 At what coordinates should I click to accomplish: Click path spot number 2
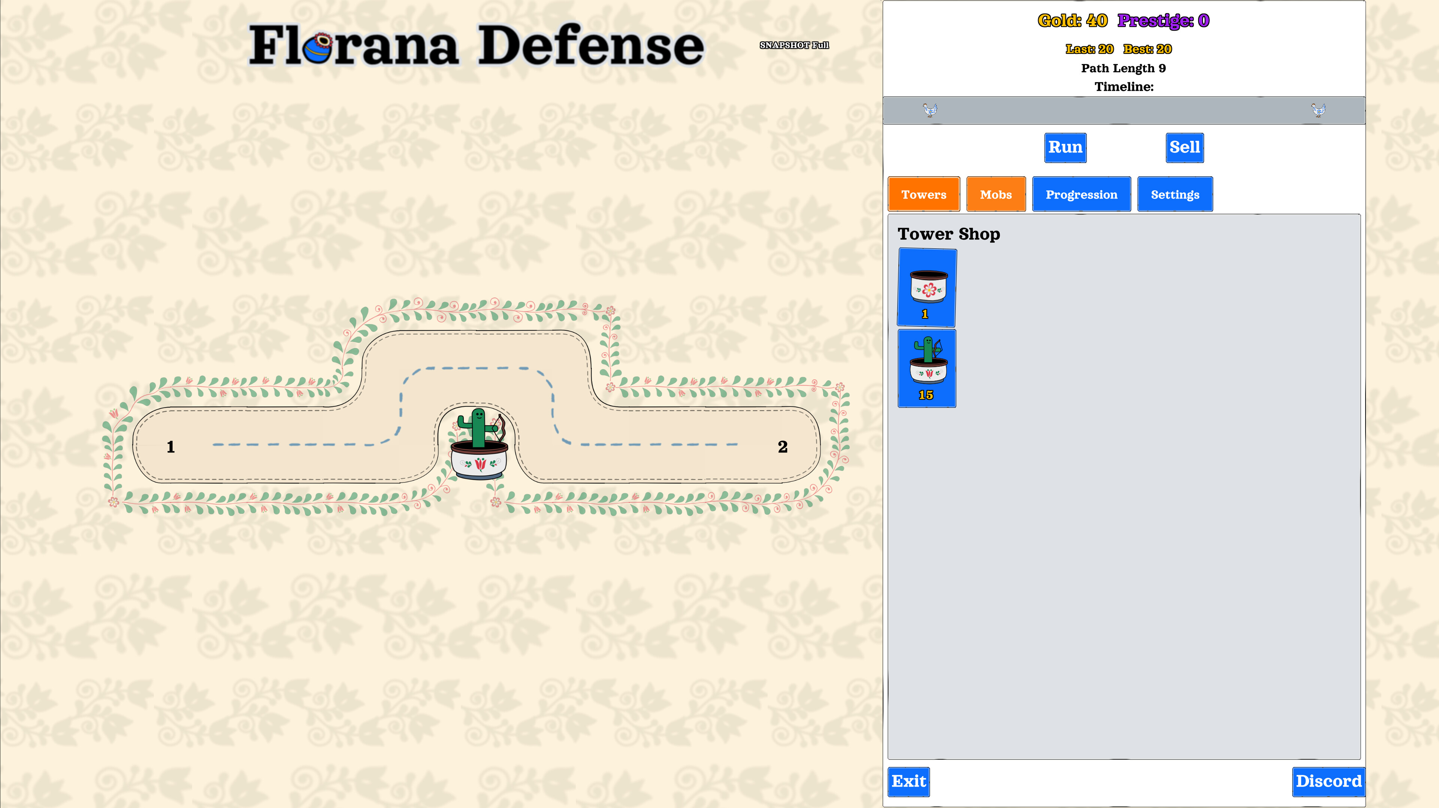point(783,447)
